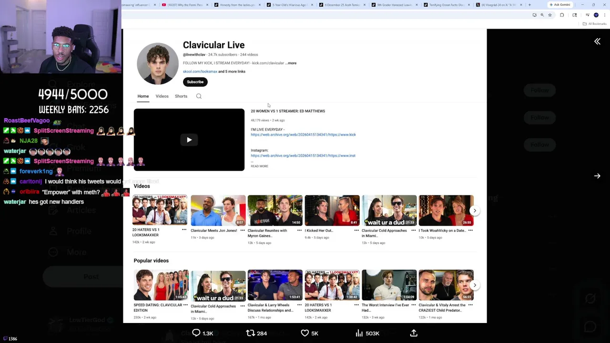The width and height of the screenshot is (610, 343).
Task: Collapse the media viewer with double chevron icon
Action: pos(597,41)
